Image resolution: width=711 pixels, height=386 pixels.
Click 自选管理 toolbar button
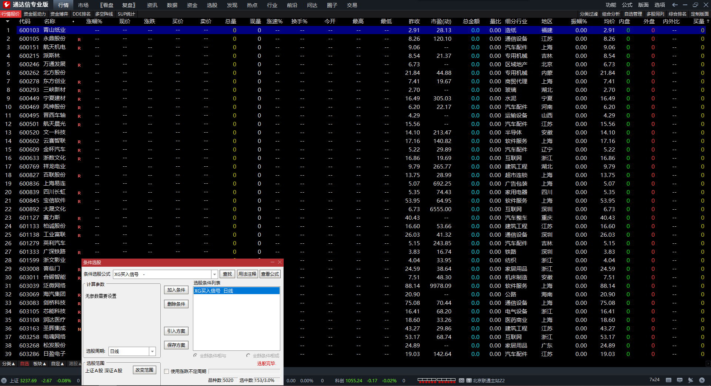633,14
